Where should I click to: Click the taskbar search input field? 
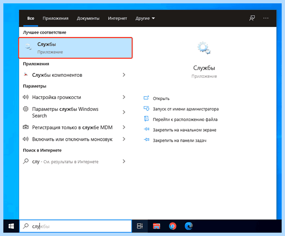tap(76, 226)
